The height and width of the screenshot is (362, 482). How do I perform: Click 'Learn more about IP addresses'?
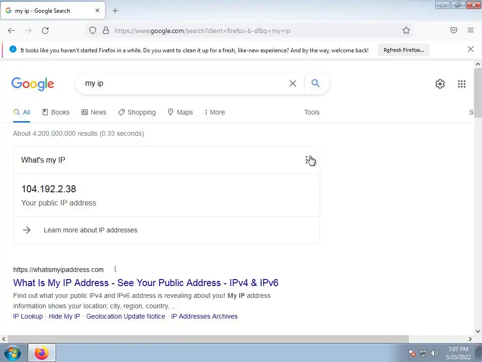point(90,230)
